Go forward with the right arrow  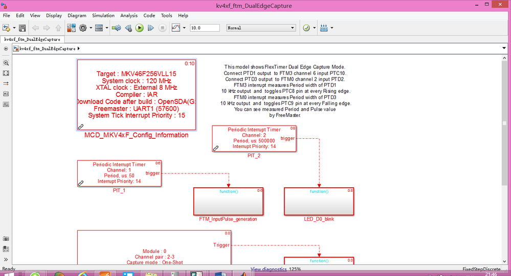point(47,28)
